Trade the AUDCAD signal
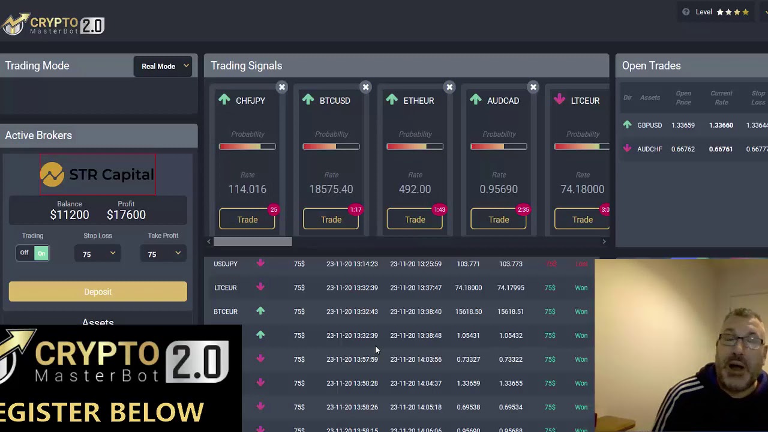Viewport: 768px width, 432px height. click(499, 220)
